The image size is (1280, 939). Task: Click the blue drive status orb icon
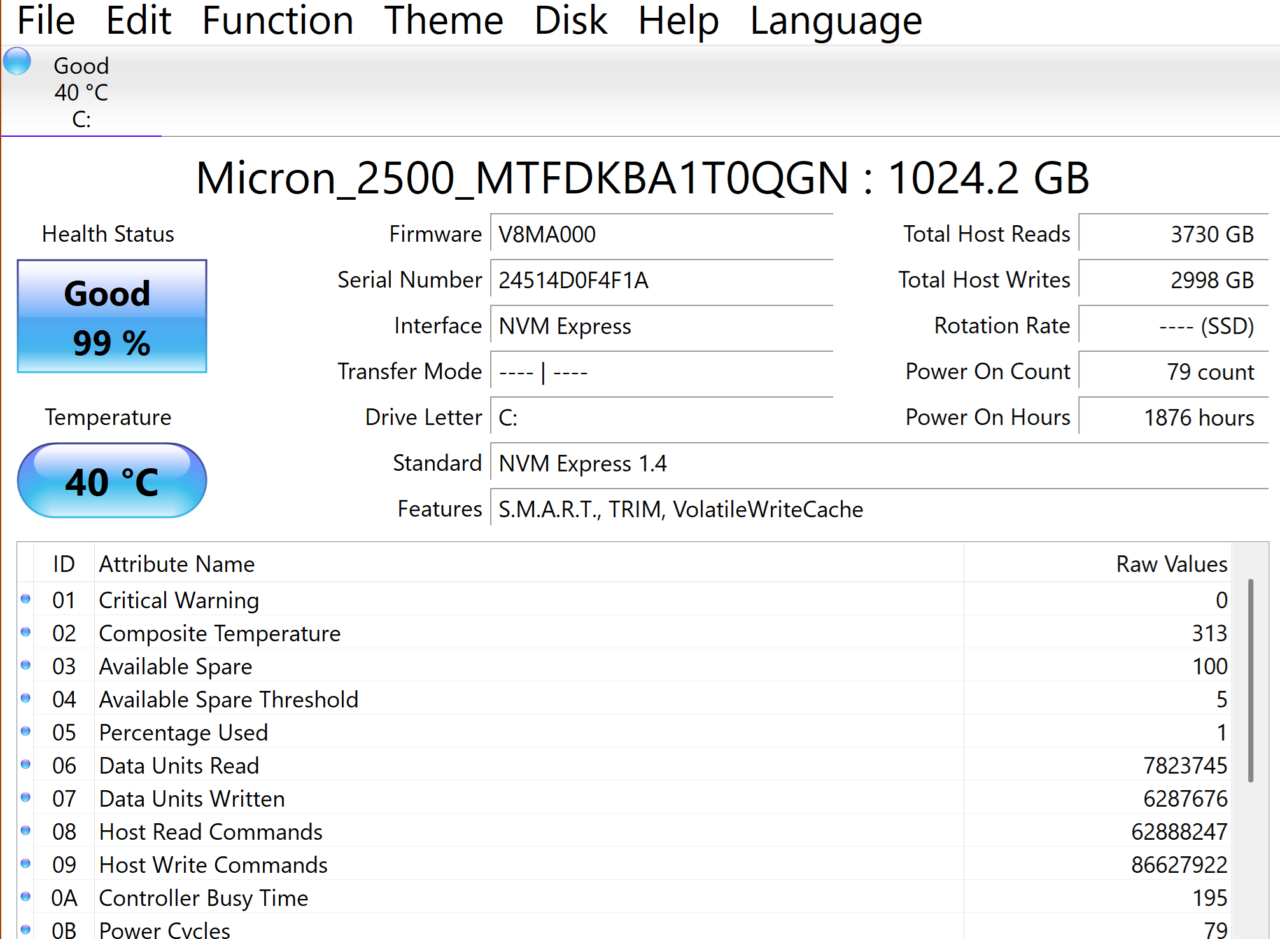[17, 62]
